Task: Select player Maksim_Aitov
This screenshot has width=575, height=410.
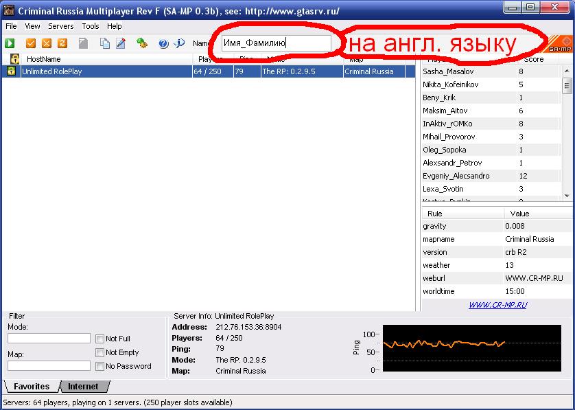Action: coord(492,111)
